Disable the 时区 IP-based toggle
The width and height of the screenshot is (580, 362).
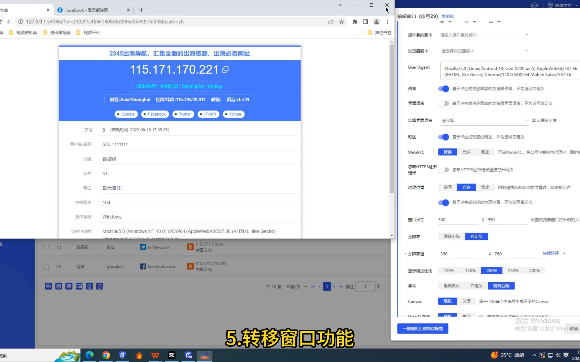pos(443,137)
